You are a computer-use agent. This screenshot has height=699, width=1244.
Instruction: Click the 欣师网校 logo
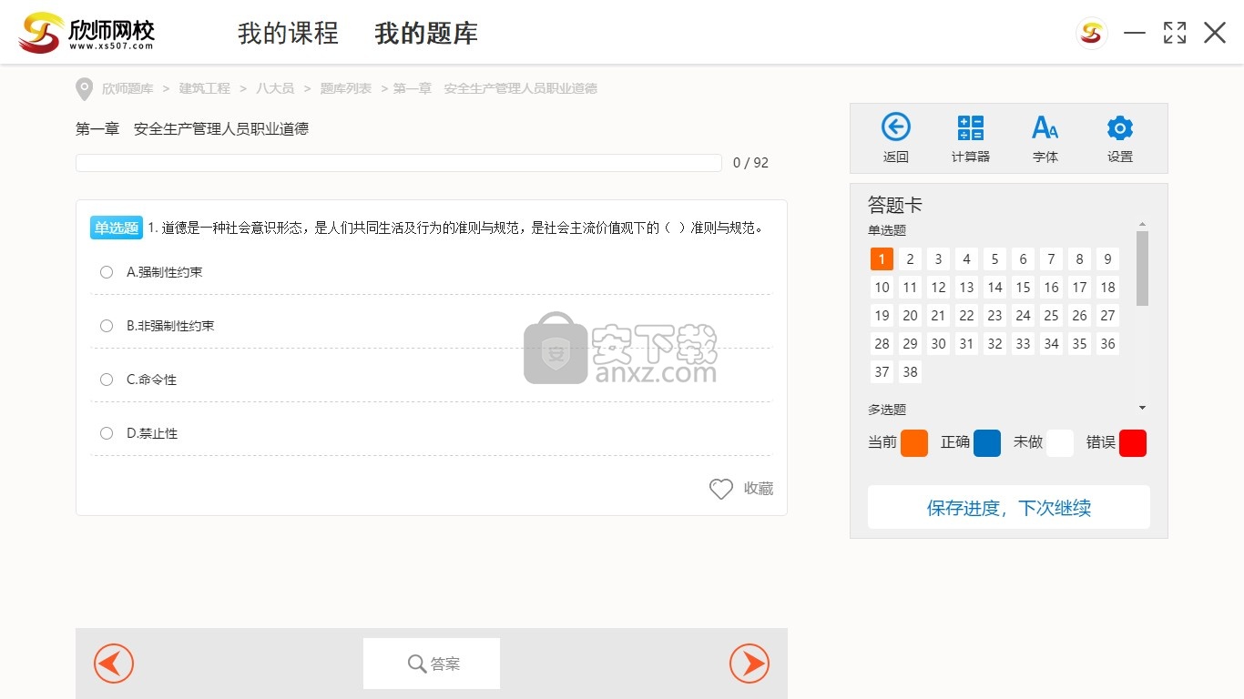(x=87, y=33)
